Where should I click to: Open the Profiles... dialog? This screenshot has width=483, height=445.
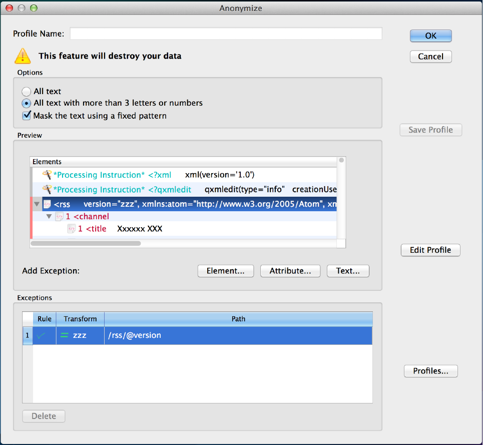[x=430, y=371]
